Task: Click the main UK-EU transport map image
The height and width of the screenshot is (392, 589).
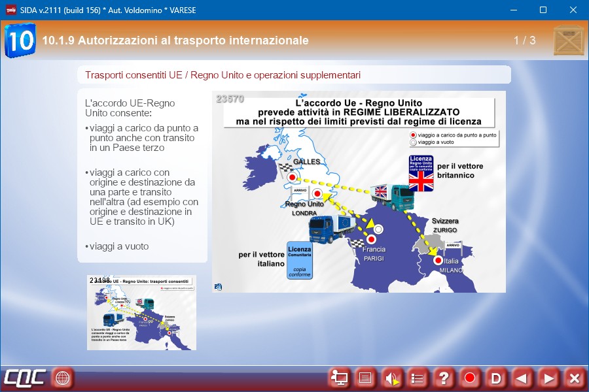Action: [359, 191]
